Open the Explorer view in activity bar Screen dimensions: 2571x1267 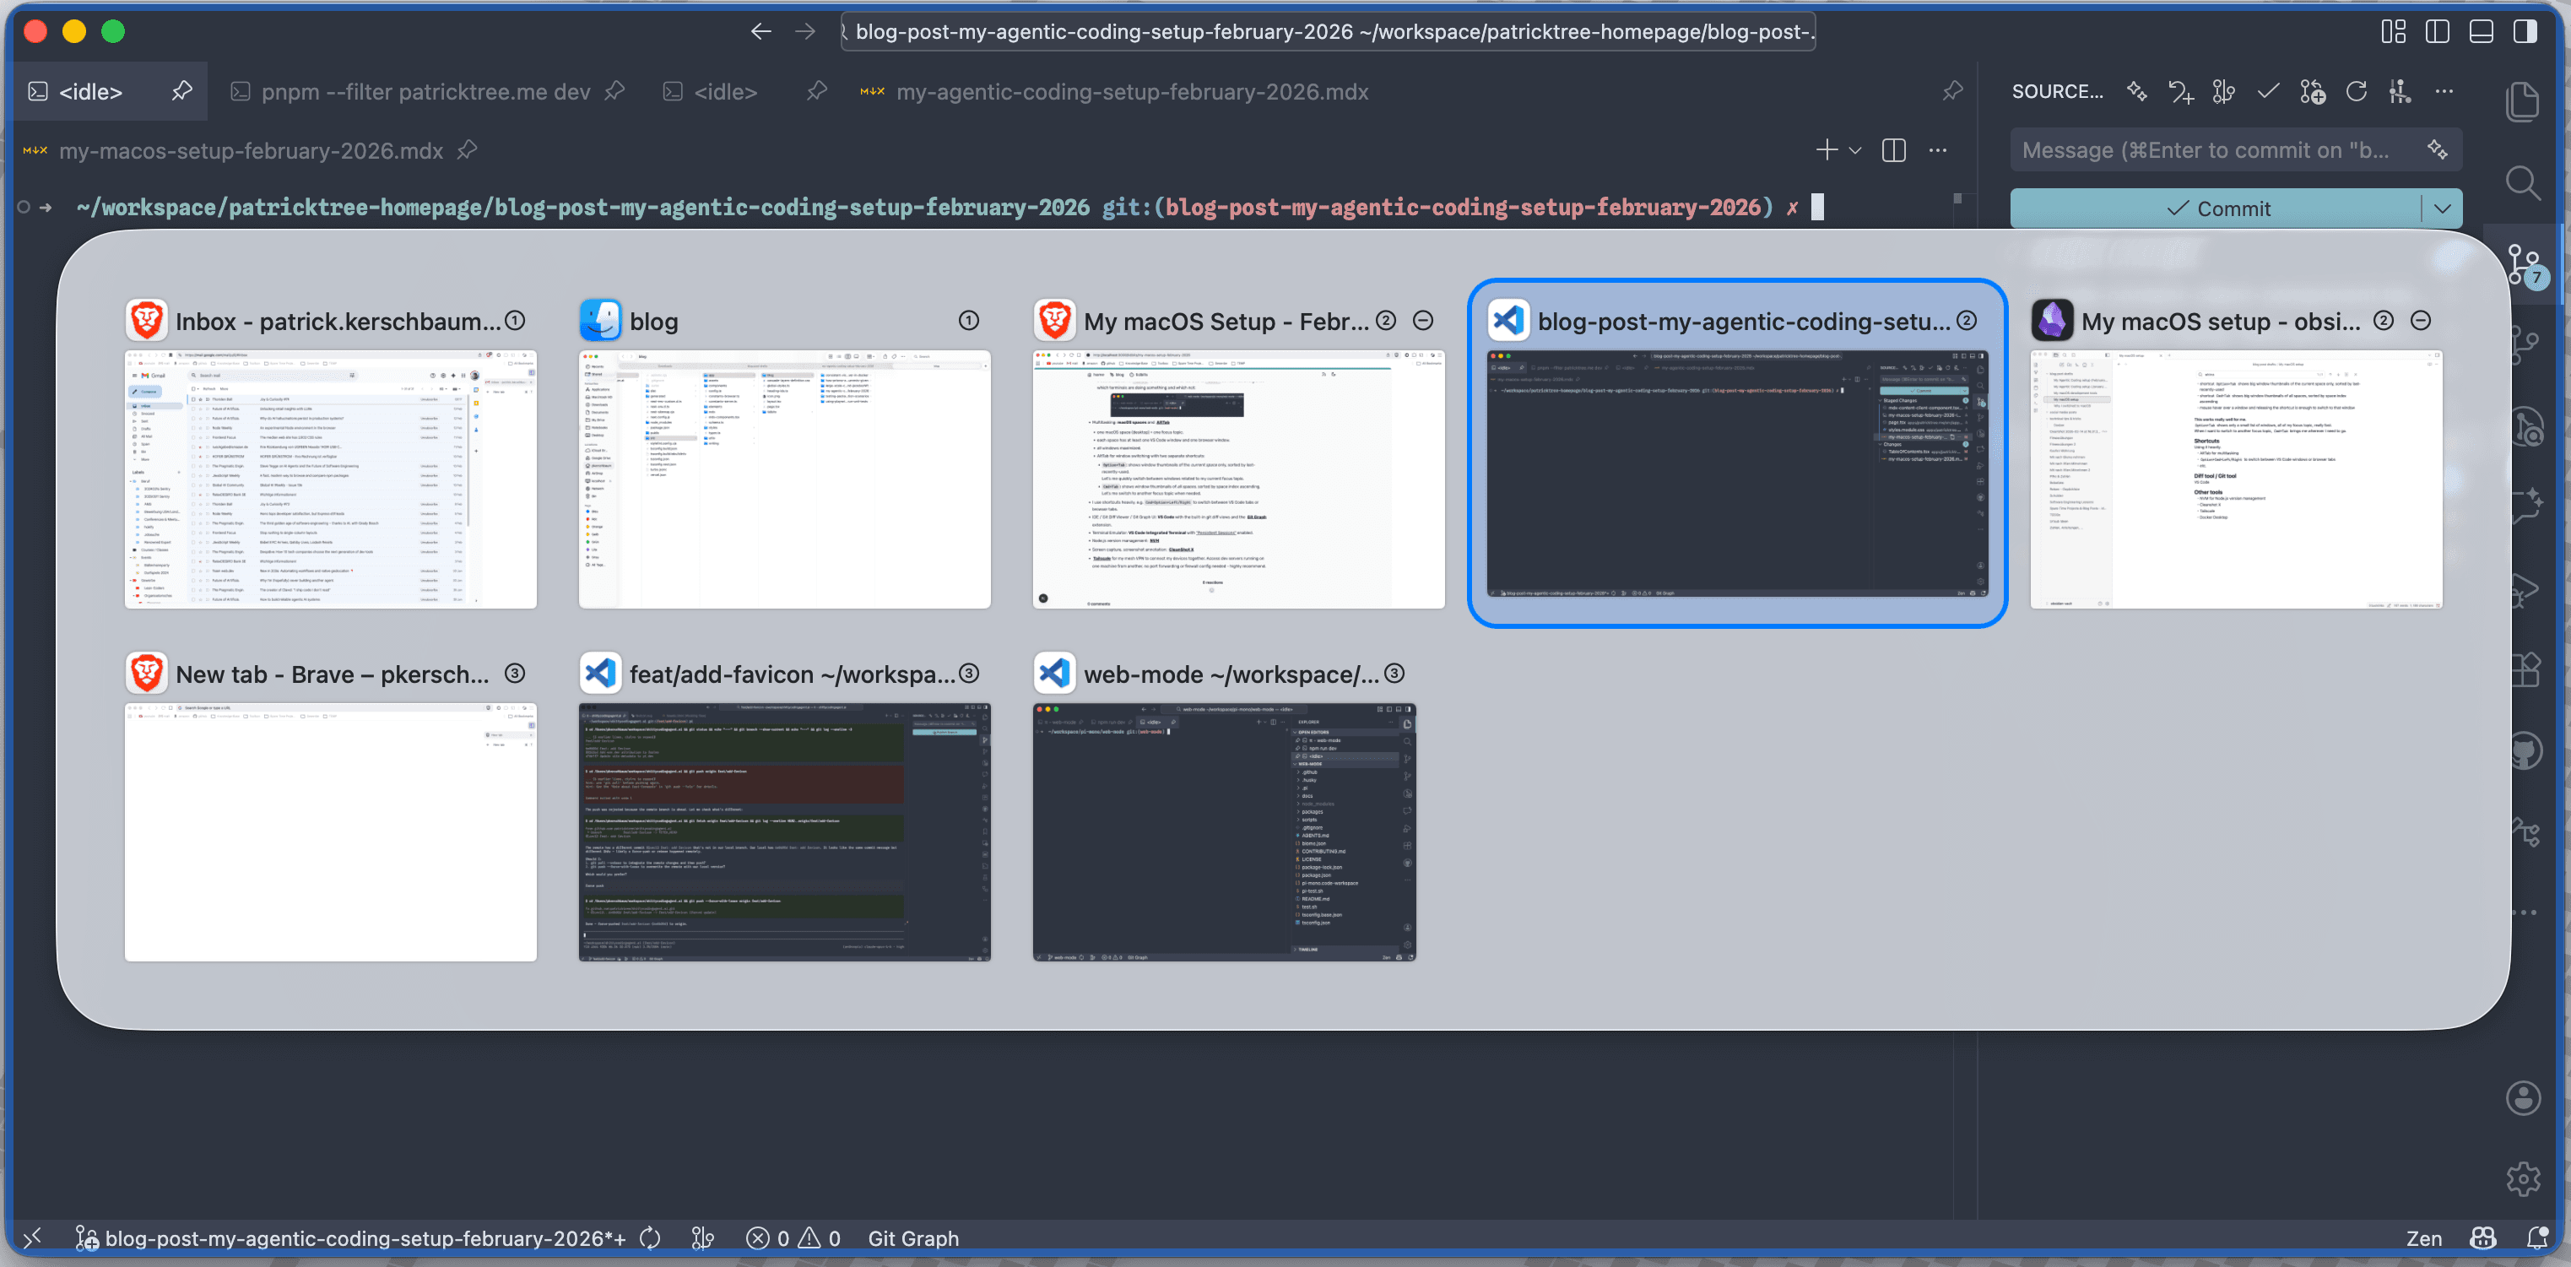(2523, 100)
